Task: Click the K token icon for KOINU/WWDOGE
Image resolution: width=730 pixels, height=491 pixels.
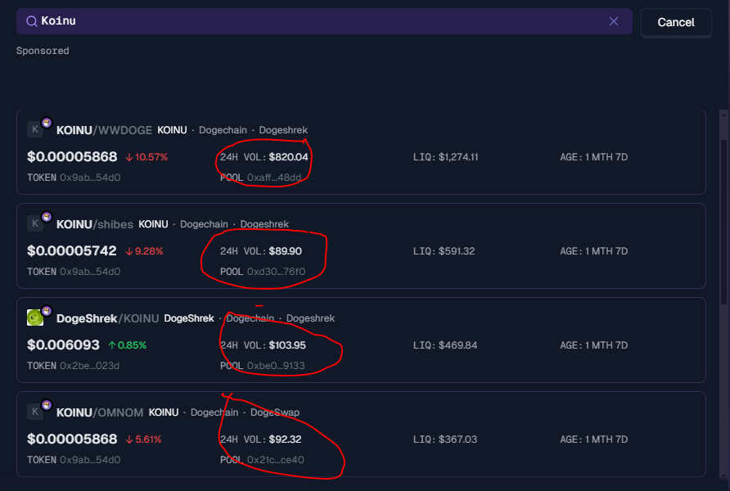Action: coord(35,129)
